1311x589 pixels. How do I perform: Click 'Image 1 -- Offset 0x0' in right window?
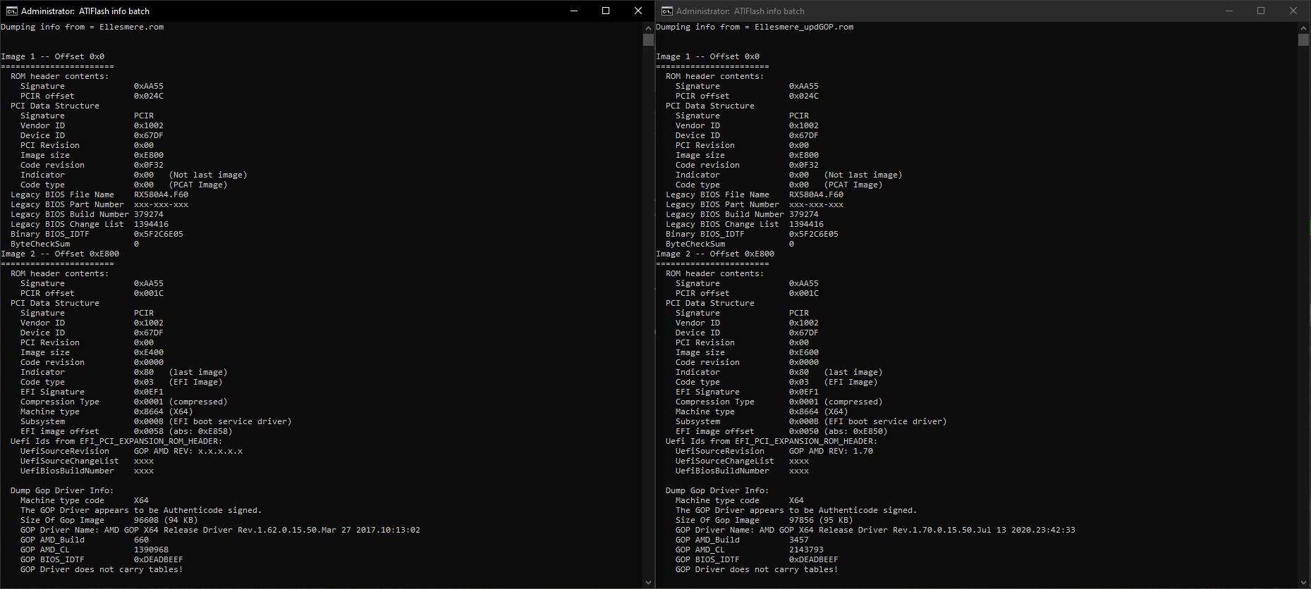click(x=708, y=56)
